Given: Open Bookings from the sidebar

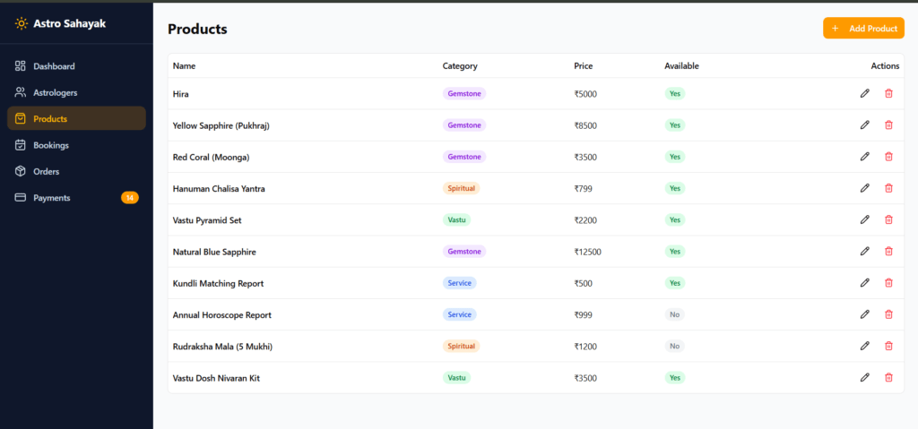Looking at the screenshot, I should tap(51, 145).
